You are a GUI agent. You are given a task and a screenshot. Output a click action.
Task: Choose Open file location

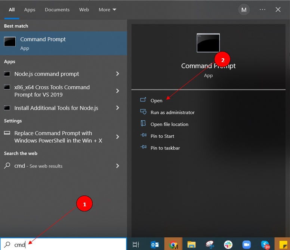pos(169,124)
